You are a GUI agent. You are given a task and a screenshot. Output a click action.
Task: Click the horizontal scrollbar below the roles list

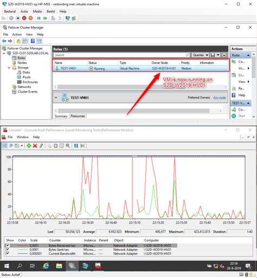click(140, 87)
